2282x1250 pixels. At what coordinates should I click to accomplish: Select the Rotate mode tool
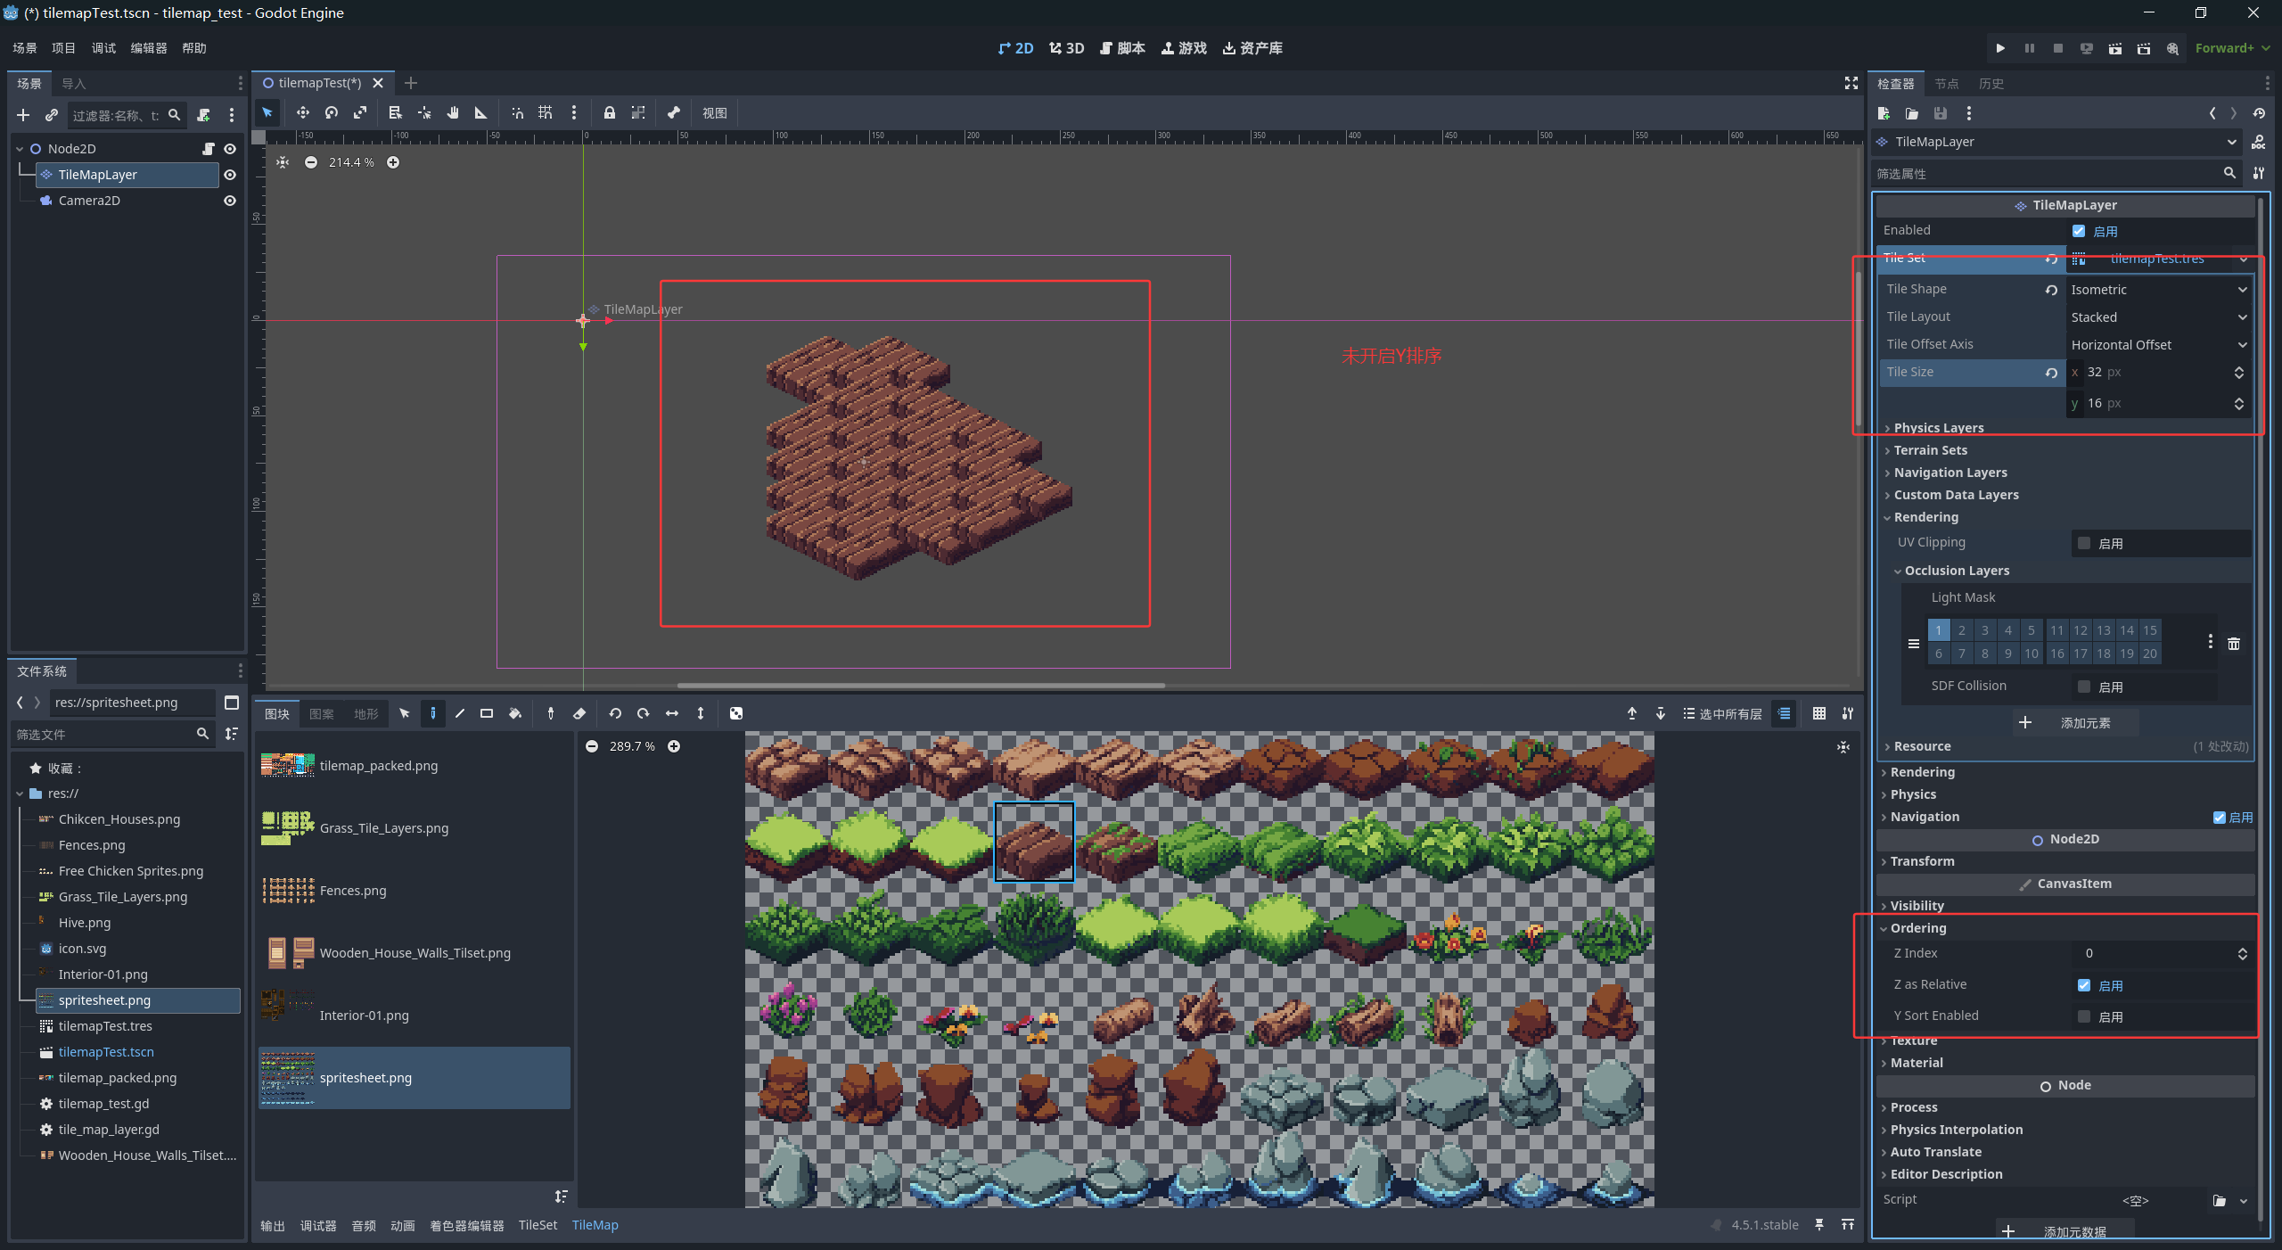click(x=332, y=113)
